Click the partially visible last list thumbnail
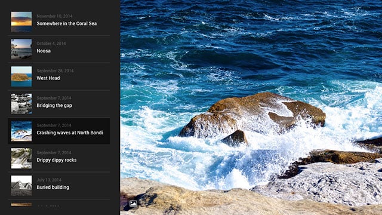This screenshot has height=215, width=382. (x=21, y=204)
